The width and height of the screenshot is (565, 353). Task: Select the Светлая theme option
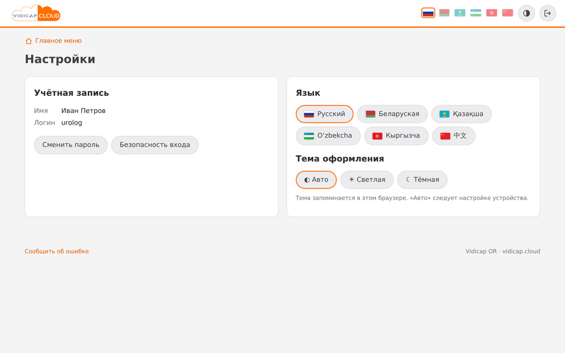point(367,180)
